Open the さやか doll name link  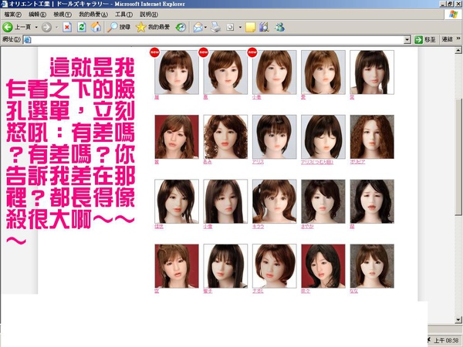(307, 226)
